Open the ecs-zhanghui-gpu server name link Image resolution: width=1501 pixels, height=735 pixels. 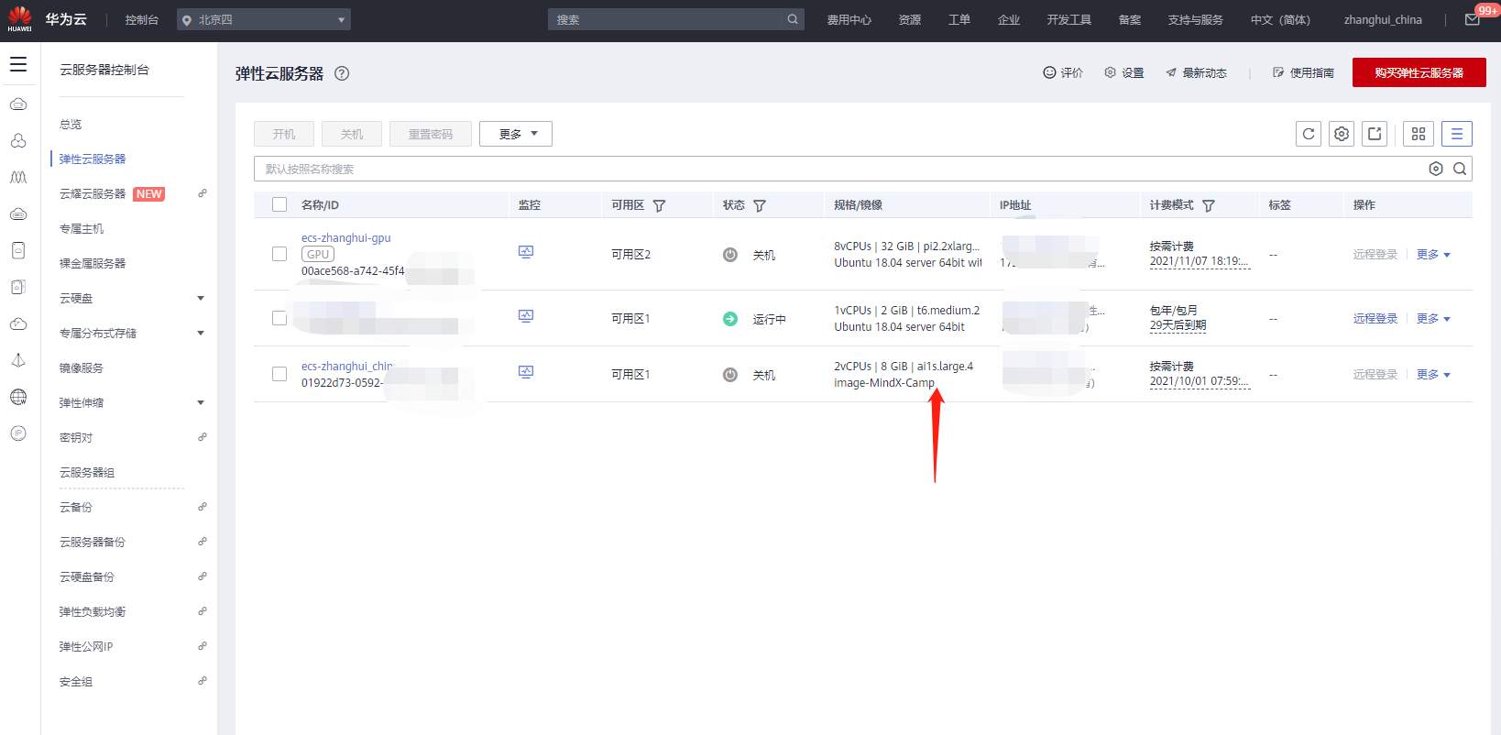(346, 238)
